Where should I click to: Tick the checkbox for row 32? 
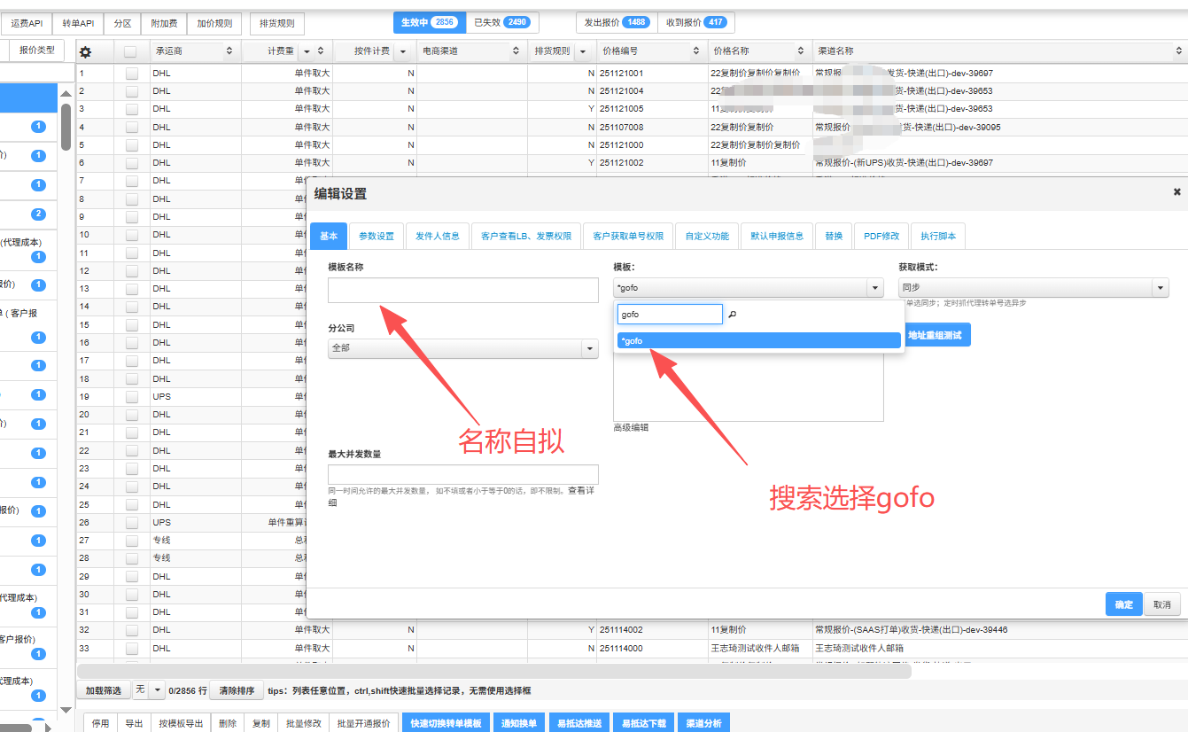click(131, 630)
